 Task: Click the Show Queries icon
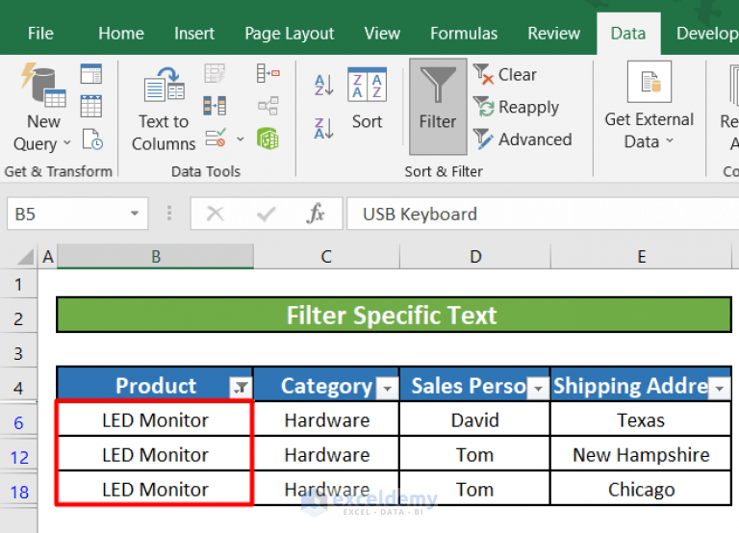click(x=91, y=74)
